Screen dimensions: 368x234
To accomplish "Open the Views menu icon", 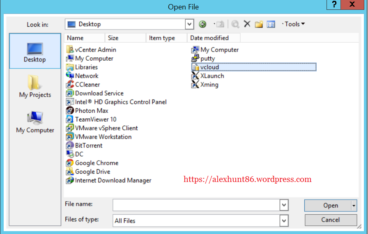I will (271, 24).
